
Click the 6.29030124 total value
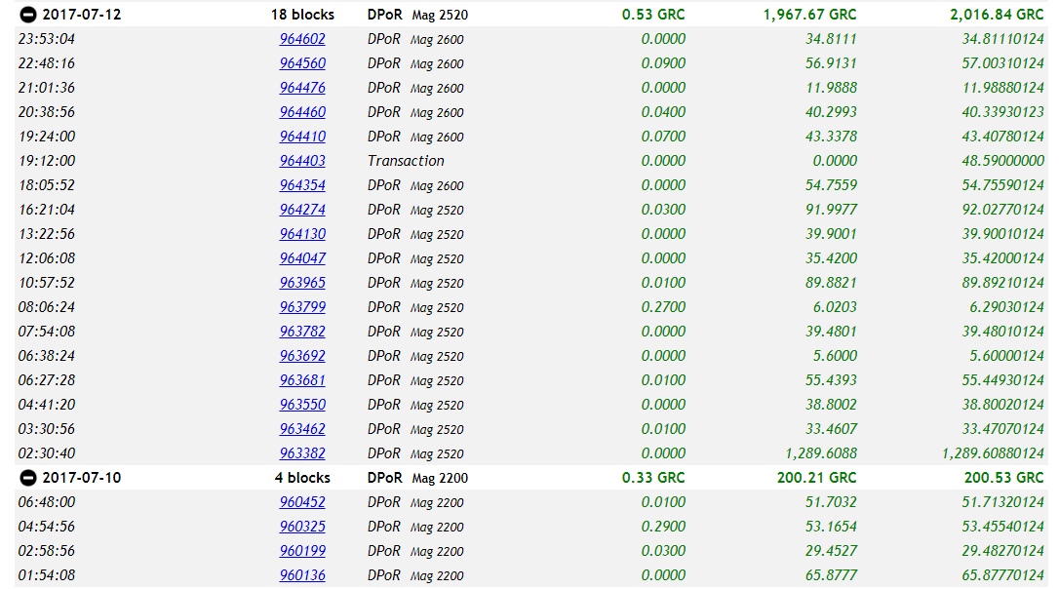[1007, 306]
